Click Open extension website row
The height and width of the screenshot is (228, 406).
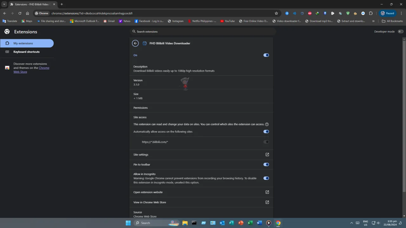click(x=201, y=192)
